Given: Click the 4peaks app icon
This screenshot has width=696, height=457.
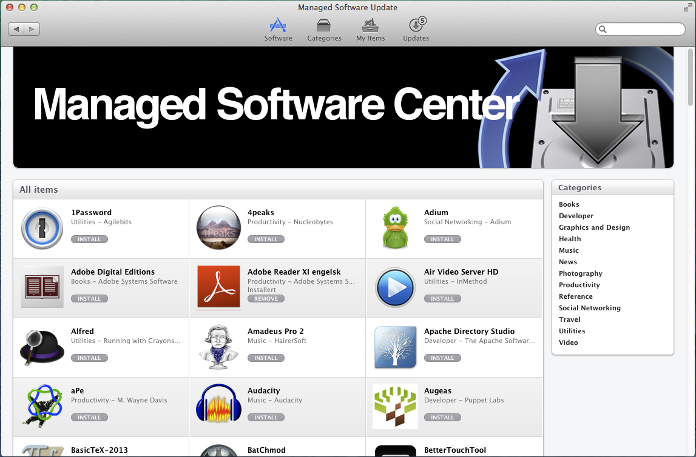Looking at the screenshot, I should click(x=218, y=228).
